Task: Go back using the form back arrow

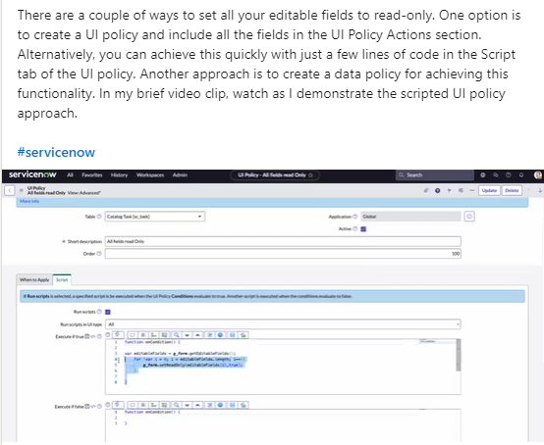Action: pos(10,190)
